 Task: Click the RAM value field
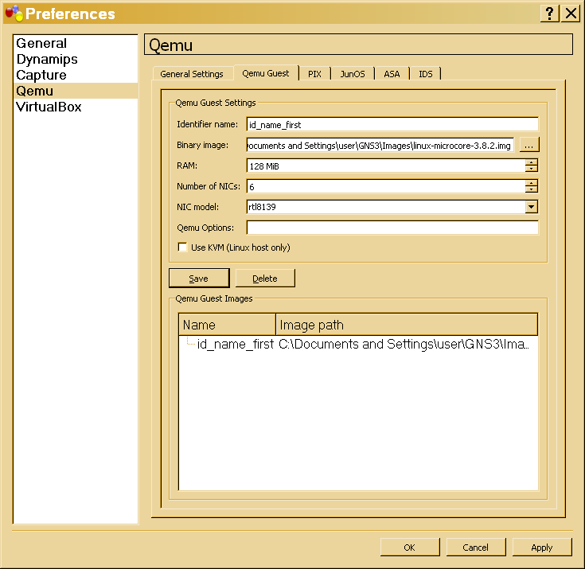tap(386, 166)
